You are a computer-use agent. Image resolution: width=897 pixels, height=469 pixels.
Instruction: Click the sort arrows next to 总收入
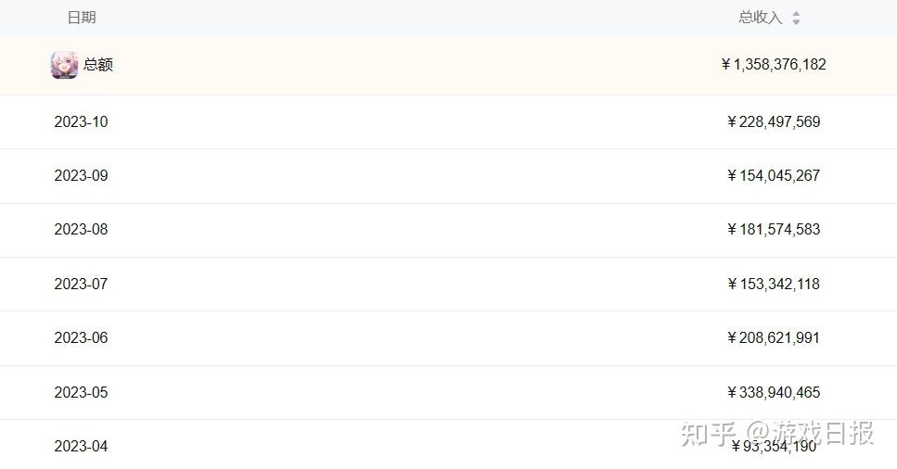coord(796,18)
